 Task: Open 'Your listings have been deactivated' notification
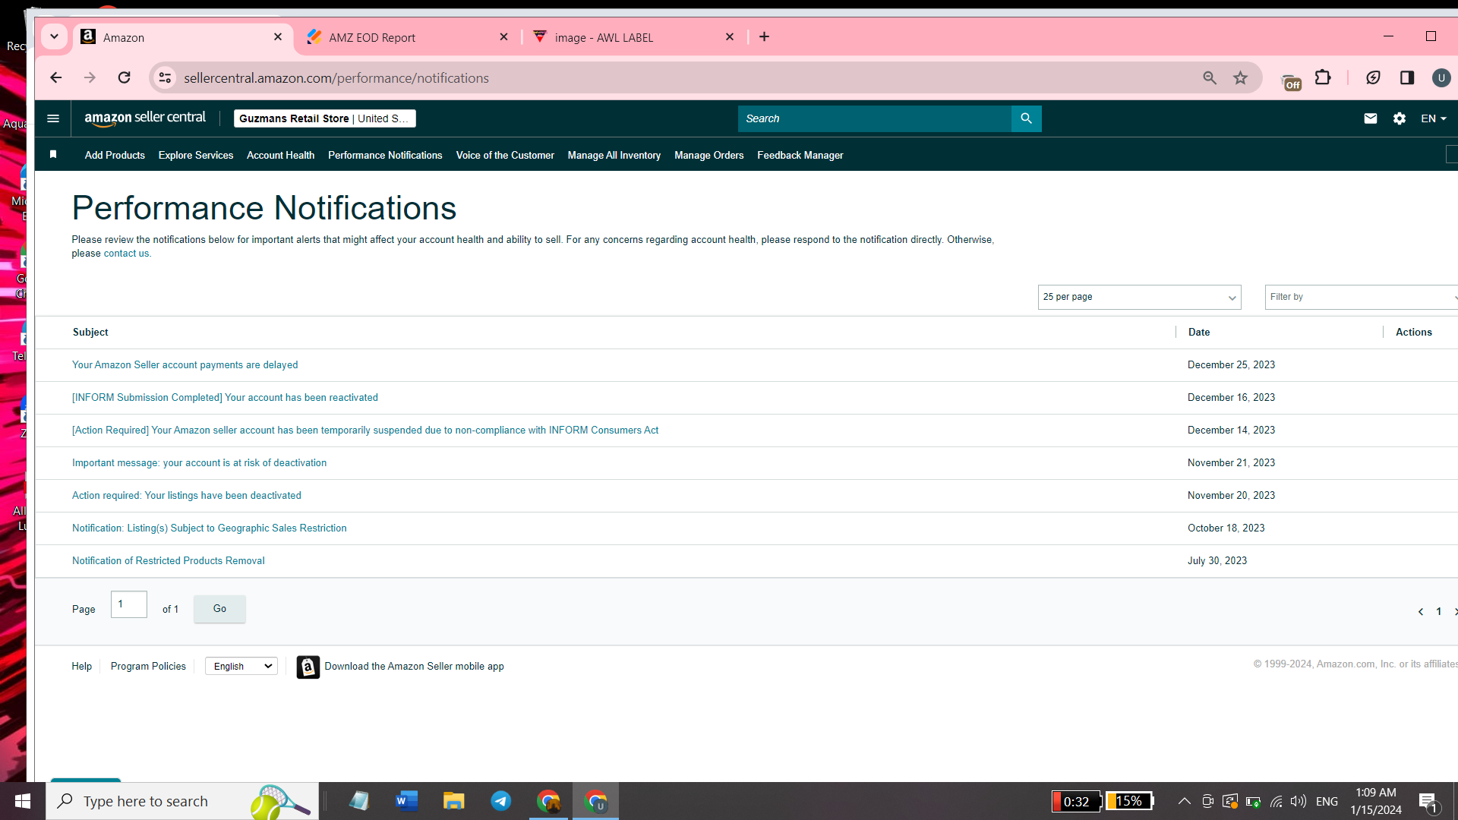pyautogui.click(x=187, y=496)
